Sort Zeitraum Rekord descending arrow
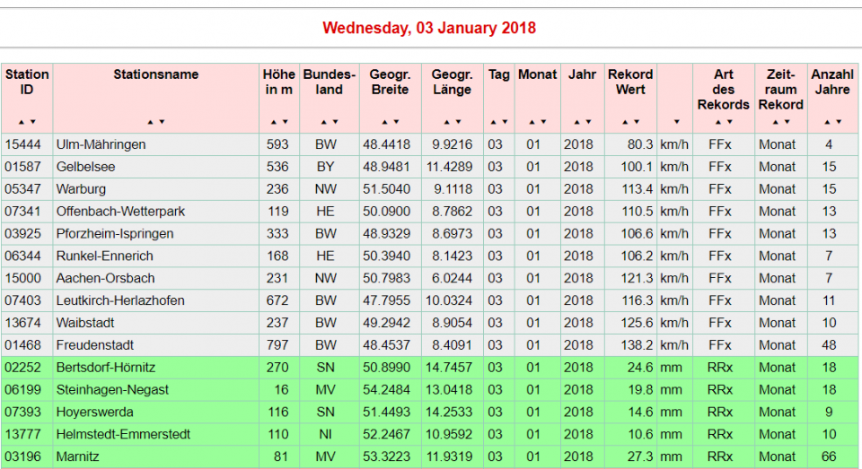Image resolution: width=862 pixels, height=469 pixels. tap(787, 122)
